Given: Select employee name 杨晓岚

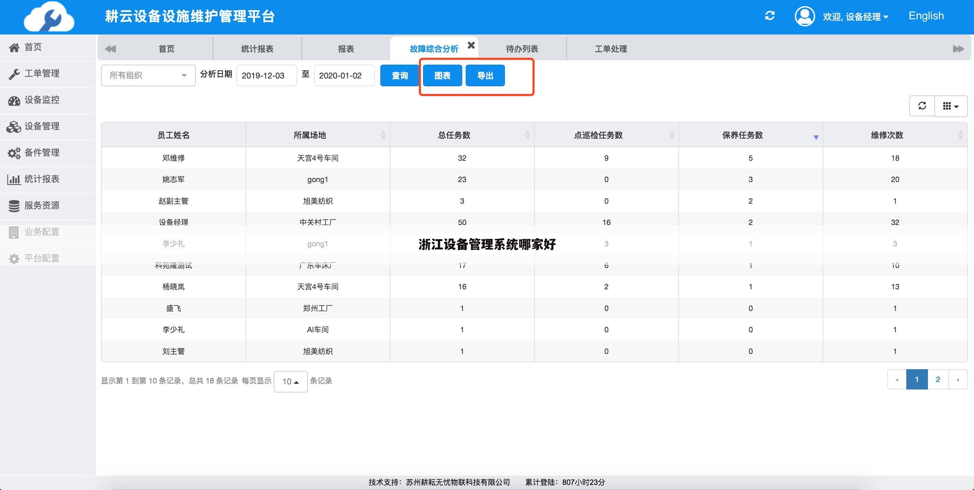Looking at the screenshot, I should pyautogui.click(x=173, y=287).
